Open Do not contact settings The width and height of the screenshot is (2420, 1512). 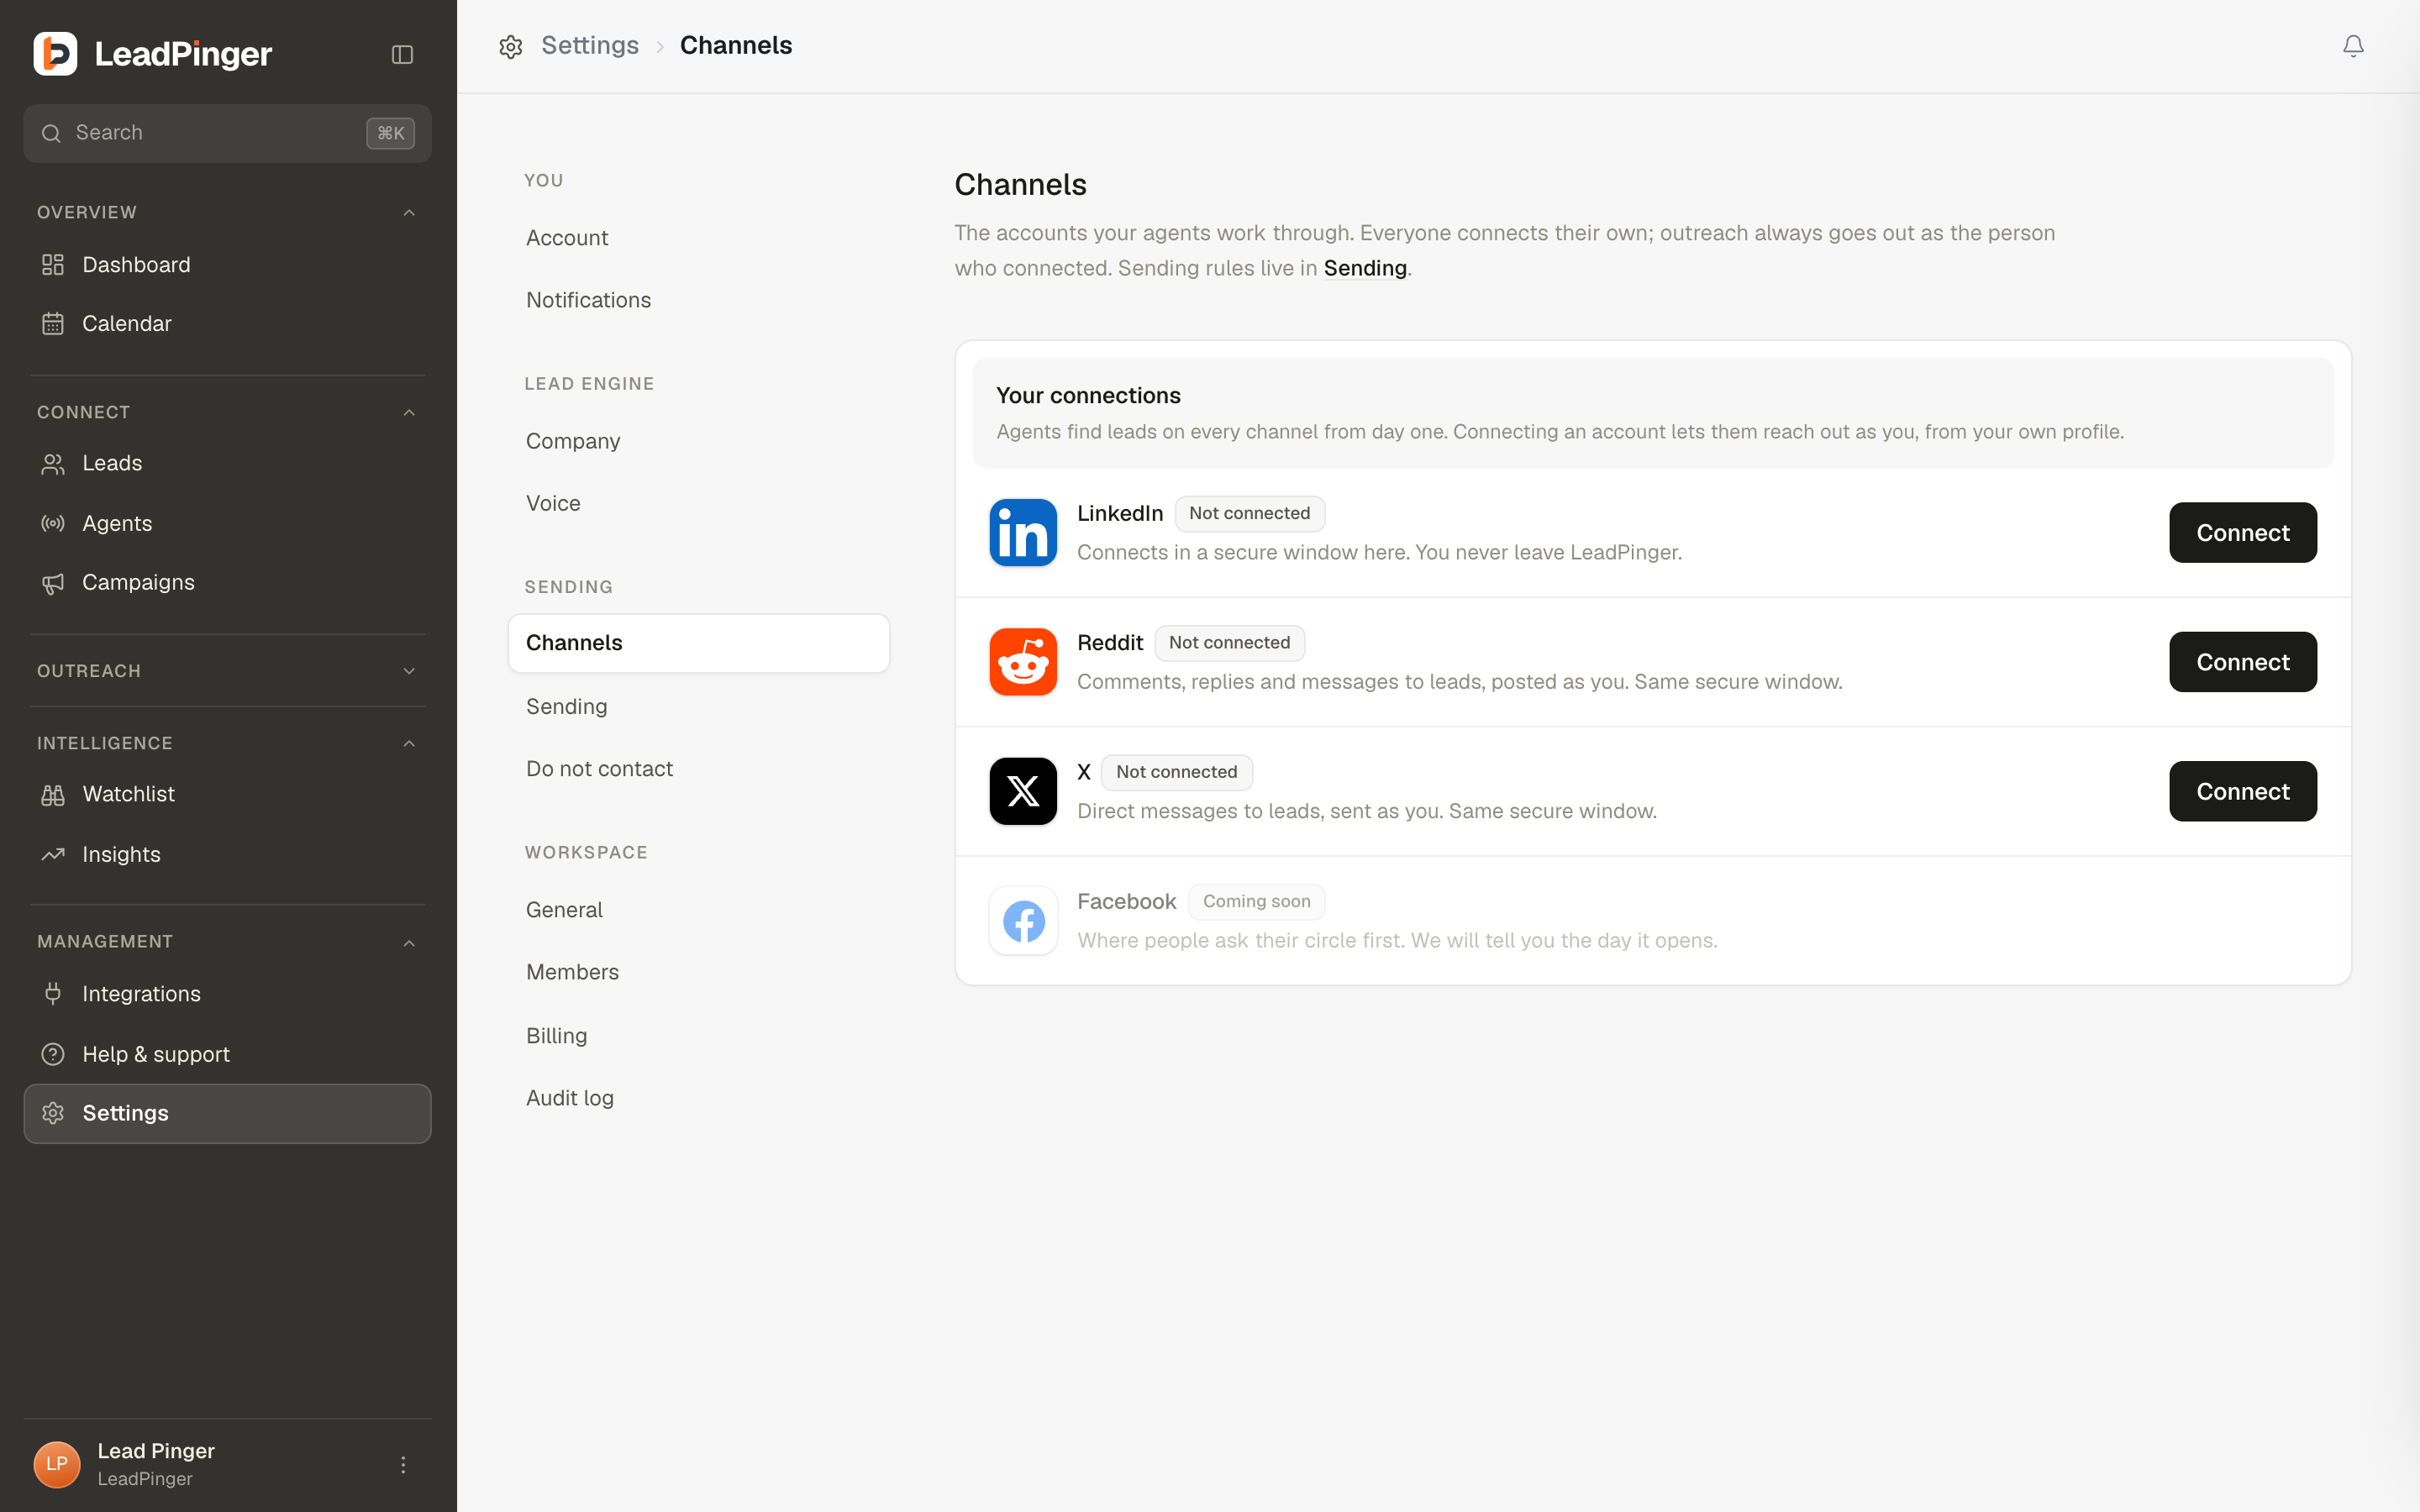coord(698,769)
